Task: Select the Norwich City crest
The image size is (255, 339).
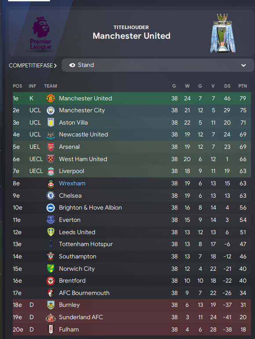Action: pyautogui.click(x=51, y=269)
